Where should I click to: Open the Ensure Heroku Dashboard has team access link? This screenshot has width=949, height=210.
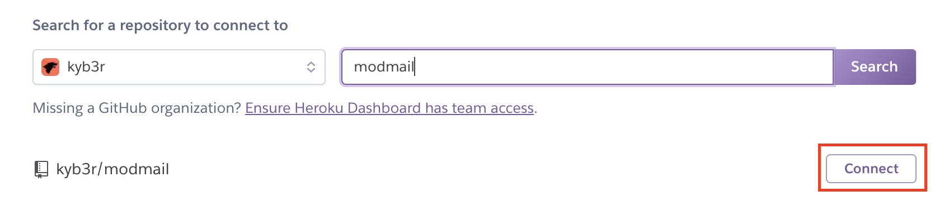click(389, 108)
